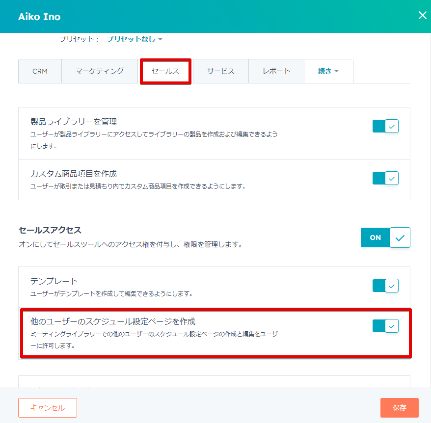Viewport: 431px width, 423px height.
Task: Toggle the テンプレート permission switch
Action: 385,286
